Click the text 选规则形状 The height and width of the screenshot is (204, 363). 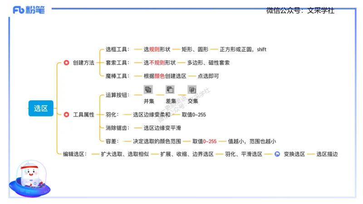pos(157,49)
